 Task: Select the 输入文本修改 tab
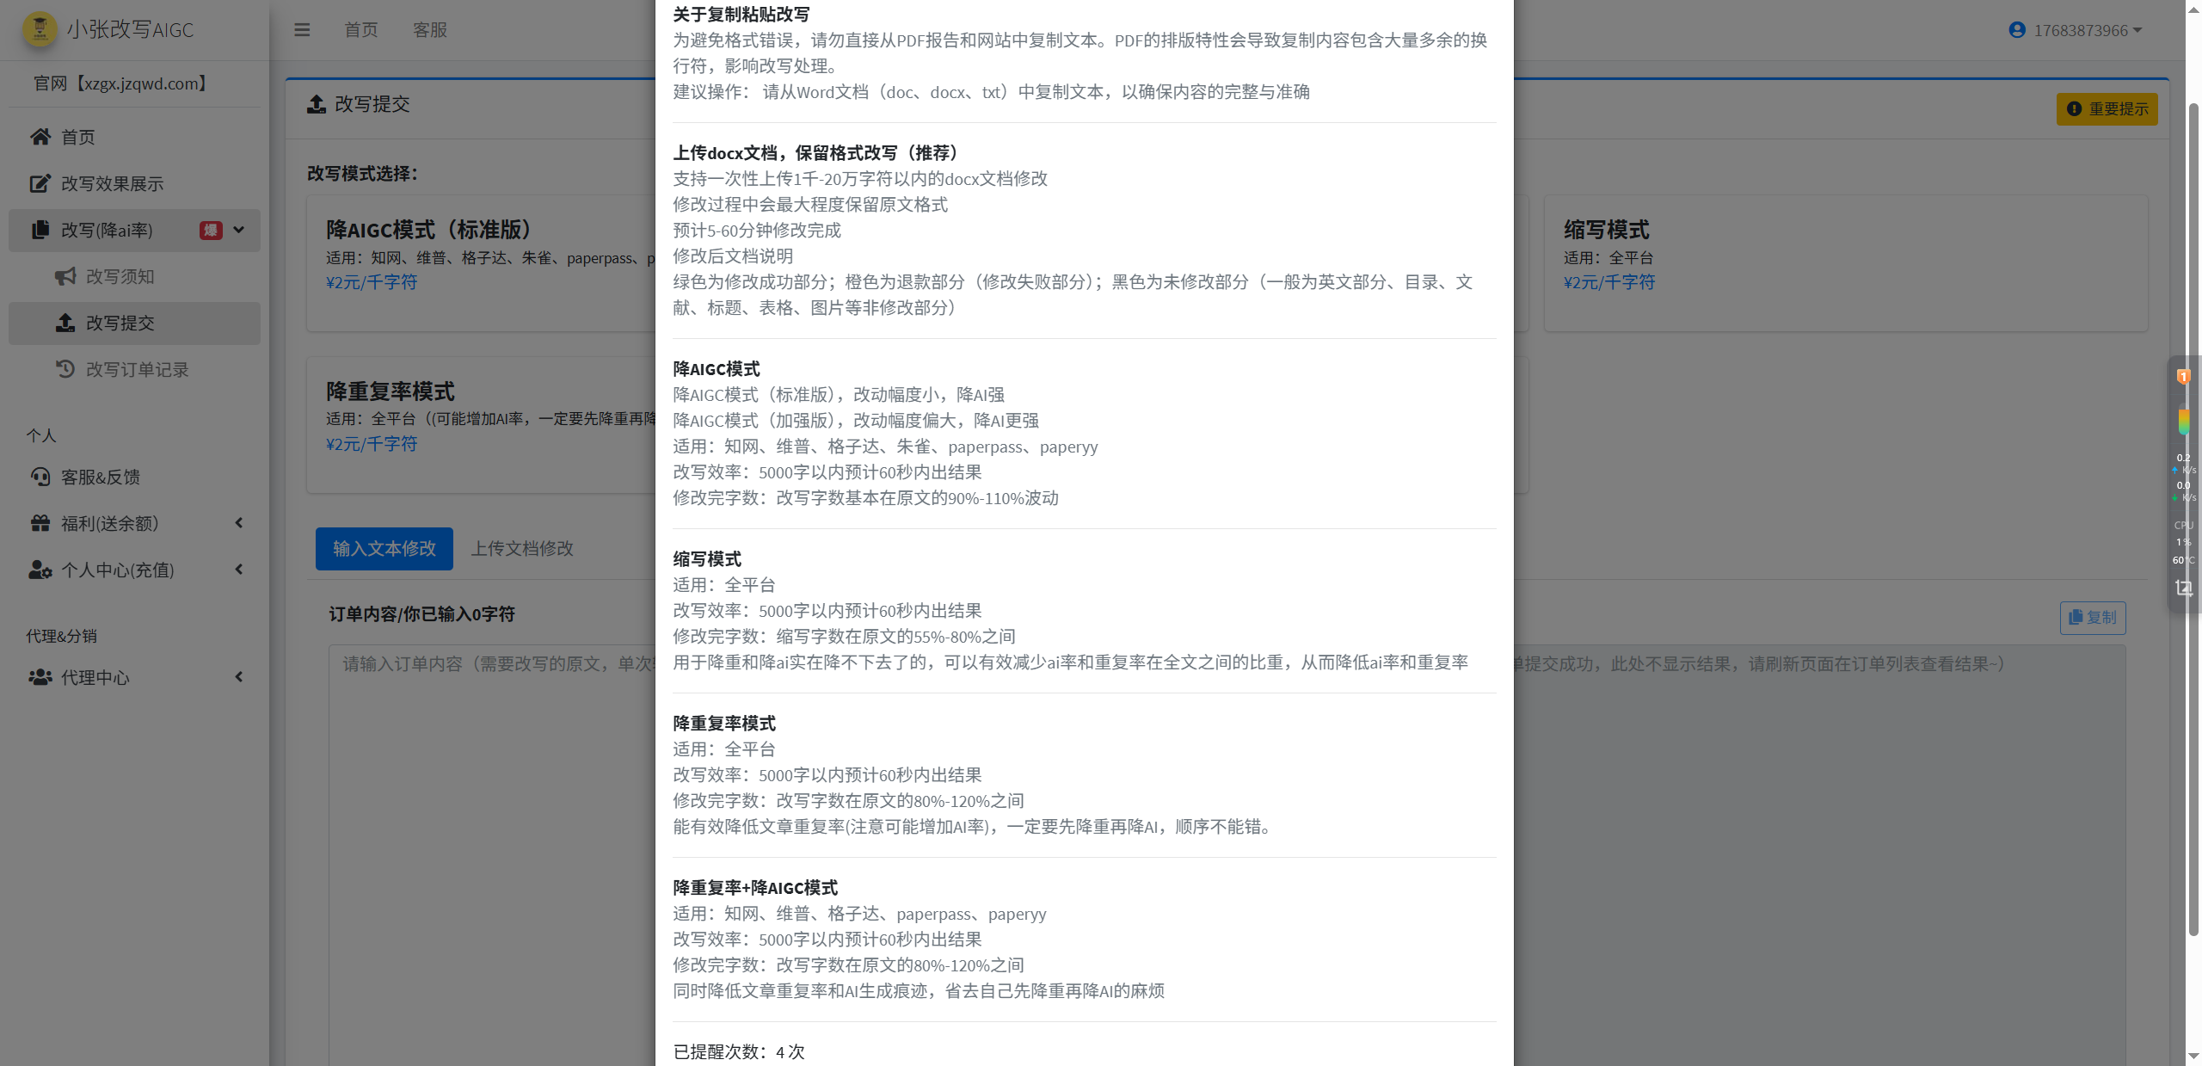384,549
